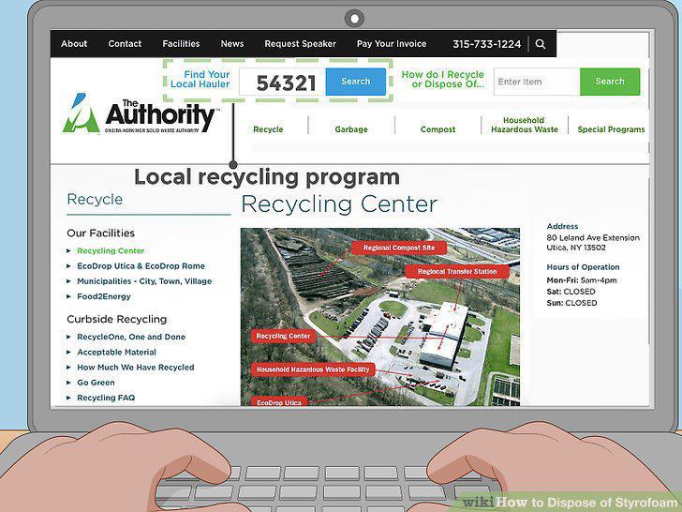This screenshot has height=512, width=682.
Task: Open the Recycle navigation tab
Action: click(x=268, y=129)
